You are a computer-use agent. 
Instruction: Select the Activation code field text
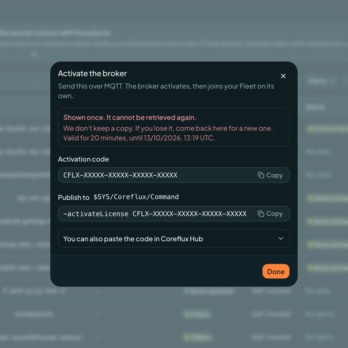[120, 175]
